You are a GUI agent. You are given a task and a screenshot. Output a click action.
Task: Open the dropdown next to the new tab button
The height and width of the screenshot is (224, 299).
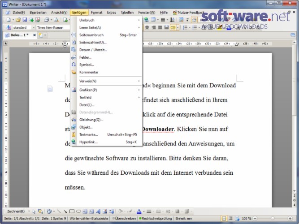click(45, 35)
